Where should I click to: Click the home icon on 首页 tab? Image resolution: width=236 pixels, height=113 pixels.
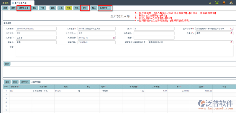[3, 3]
